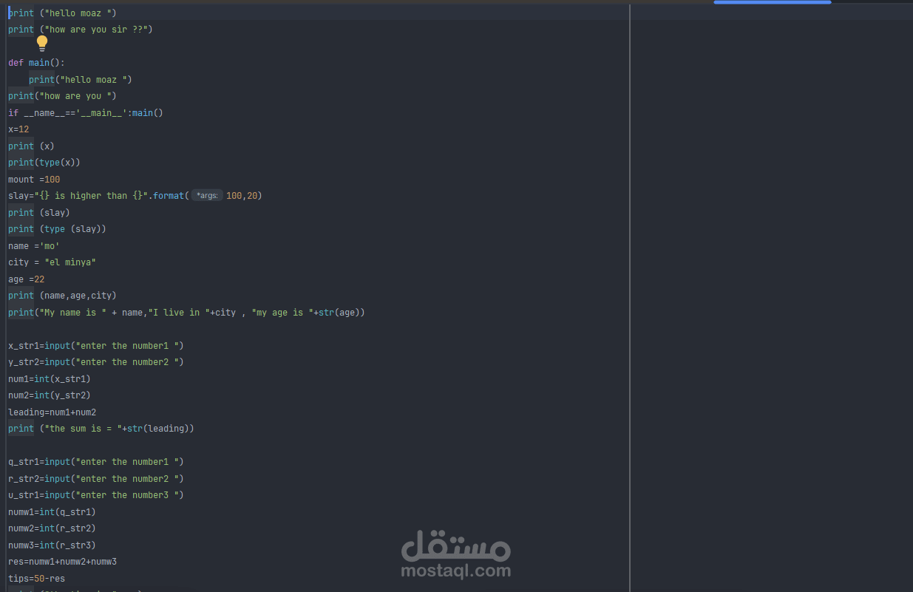This screenshot has height=592, width=913.
Task: Click the line leading=num1+num2
Action: [52, 412]
